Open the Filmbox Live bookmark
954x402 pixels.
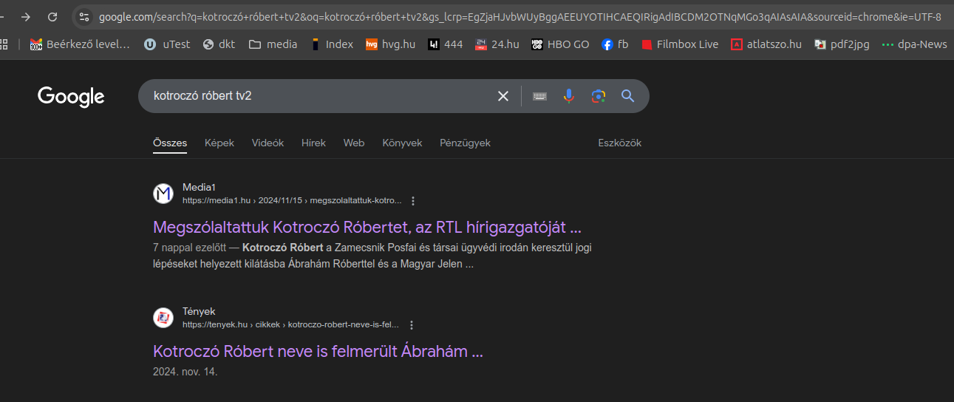pyautogui.click(x=680, y=44)
